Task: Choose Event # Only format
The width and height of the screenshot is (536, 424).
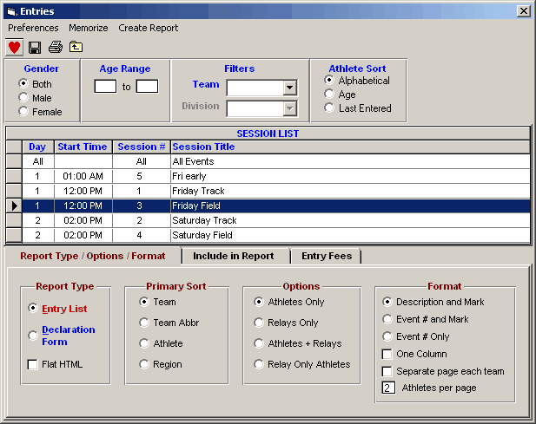Action: click(387, 336)
